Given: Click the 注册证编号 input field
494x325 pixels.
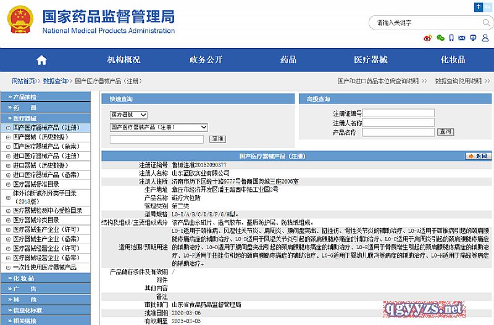Looking at the screenshot, I should [x=398, y=113].
